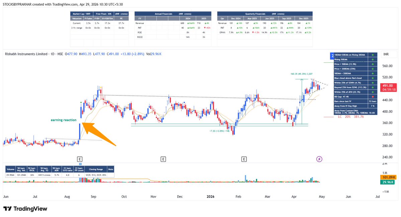The width and height of the screenshot is (401, 217).
Task: Click the red -1.5% OPM change
Action: [x=256, y=32]
